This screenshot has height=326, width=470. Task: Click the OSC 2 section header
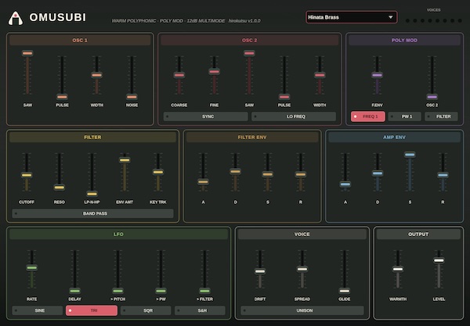249,40
